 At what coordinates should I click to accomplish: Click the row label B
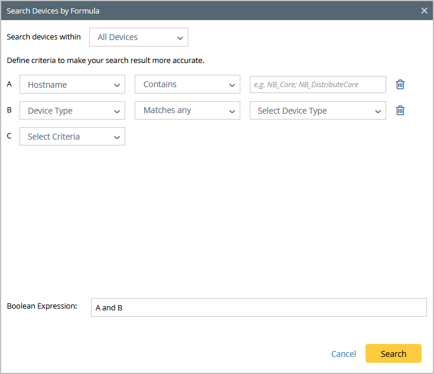tap(9, 110)
